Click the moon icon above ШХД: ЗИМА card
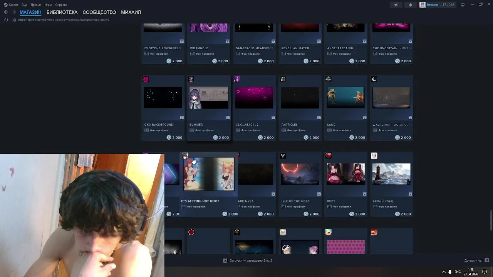 [374, 79]
